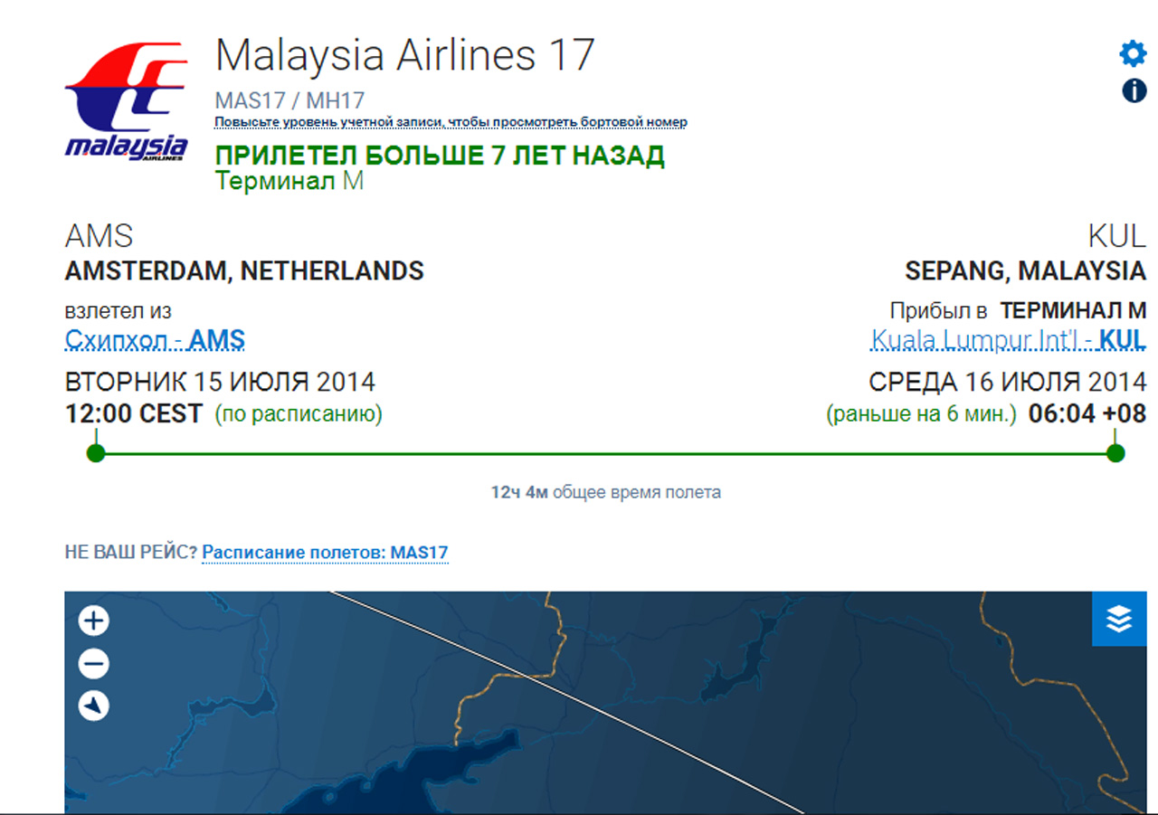Open the map layers button
1158x815 pixels.
[1119, 619]
